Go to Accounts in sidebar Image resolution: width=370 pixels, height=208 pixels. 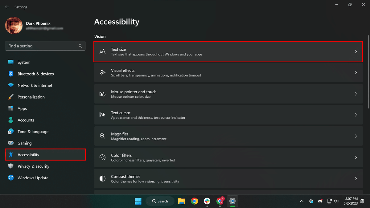point(26,120)
